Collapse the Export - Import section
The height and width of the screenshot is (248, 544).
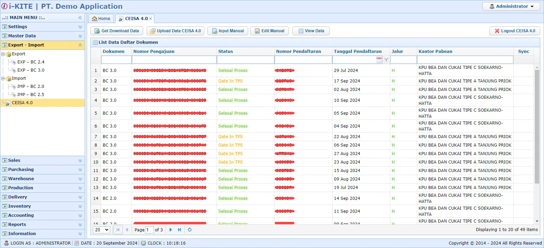[42, 45]
